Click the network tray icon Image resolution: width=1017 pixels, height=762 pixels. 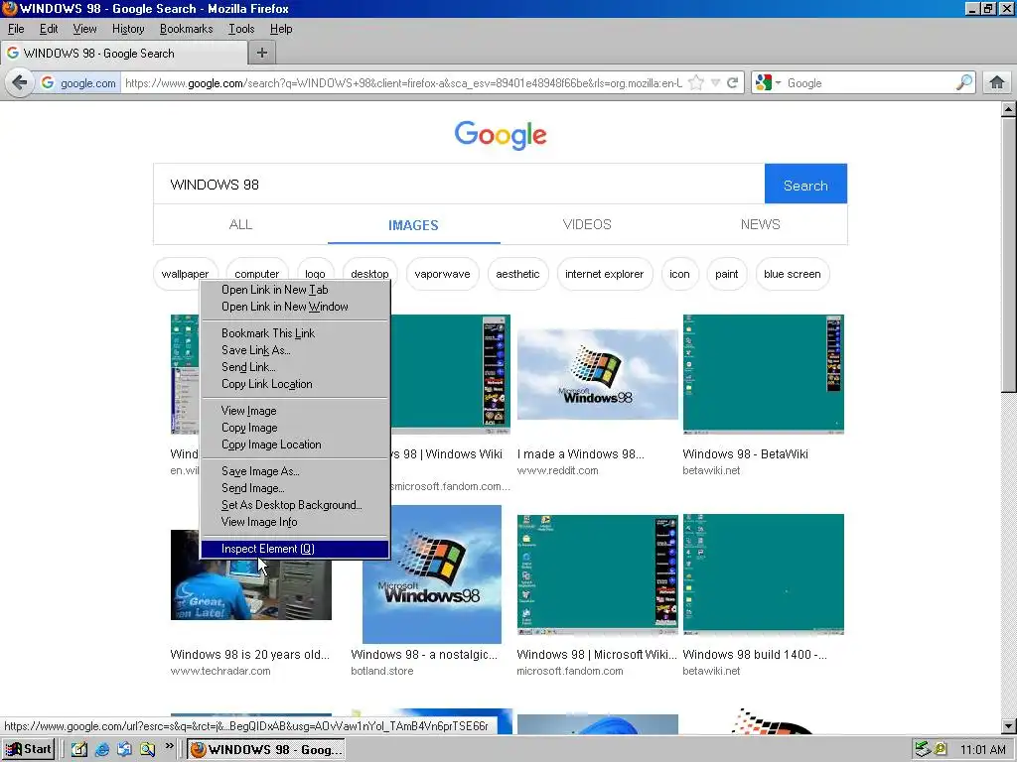pyautogui.click(x=923, y=750)
